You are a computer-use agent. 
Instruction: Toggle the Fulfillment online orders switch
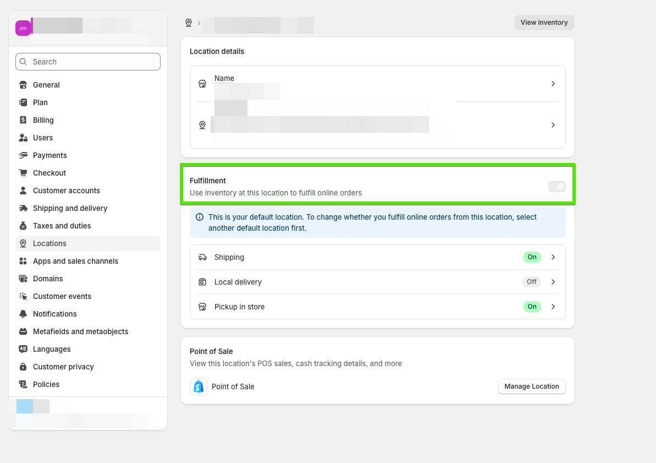pos(556,187)
